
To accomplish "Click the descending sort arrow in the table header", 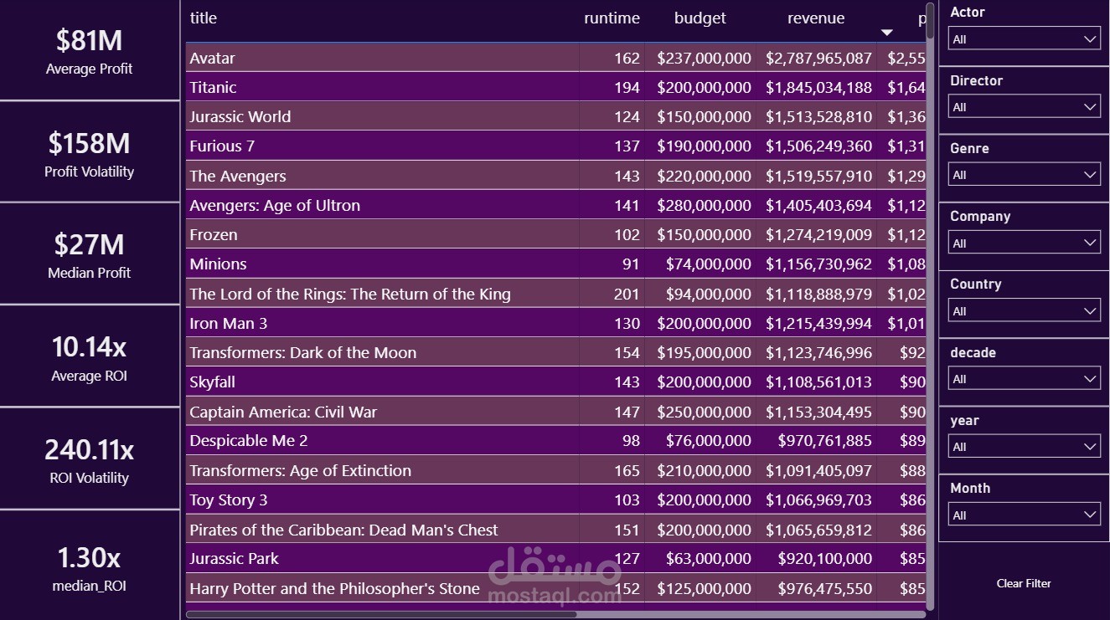I will coord(886,33).
